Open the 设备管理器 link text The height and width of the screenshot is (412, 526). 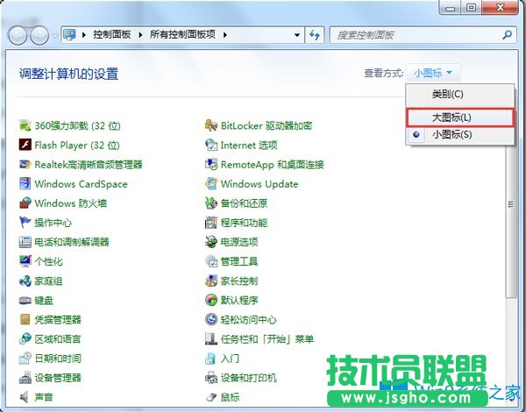click(x=58, y=378)
